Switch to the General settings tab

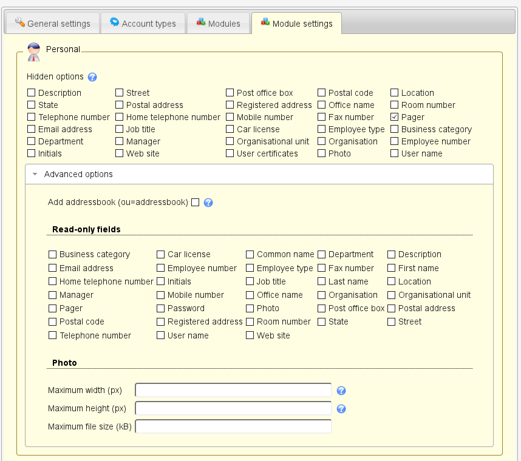click(53, 24)
